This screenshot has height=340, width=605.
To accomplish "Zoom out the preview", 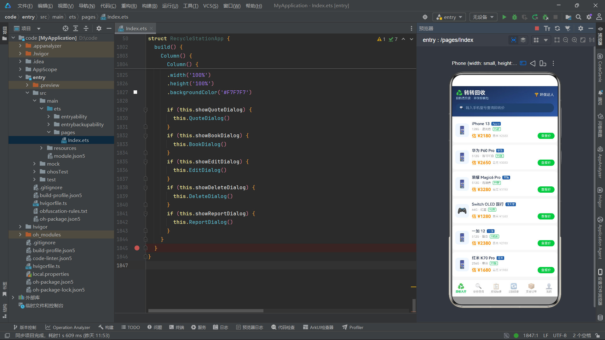I will click(566, 40).
